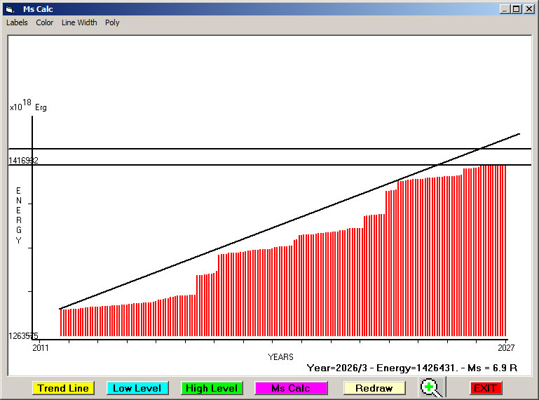Open the Color menu

pyautogui.click(x=45, y=22)
